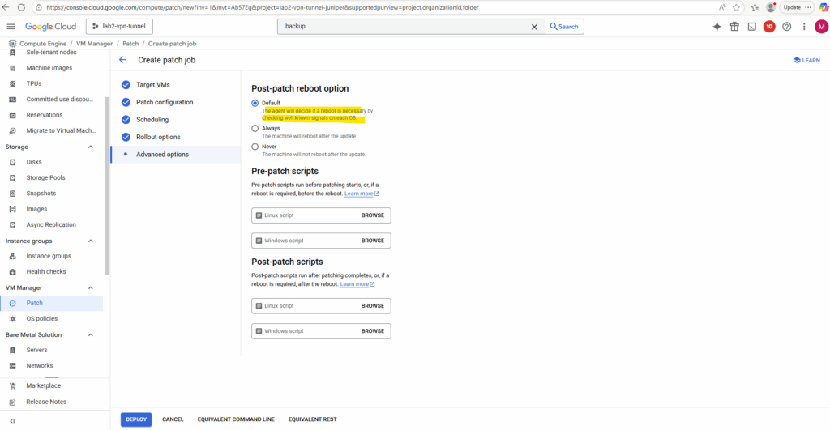This screenshot has width=830, height=430.
Task: Select the Never reboot option
Action: (x=255, y=147)
